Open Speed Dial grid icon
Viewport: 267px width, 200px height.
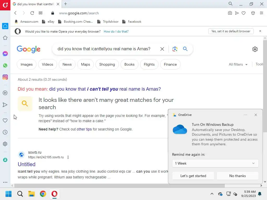(x=40, y=13)
